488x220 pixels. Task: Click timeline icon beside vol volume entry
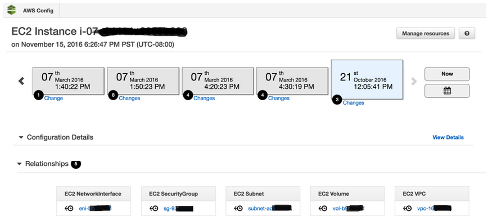pos(323,209)
